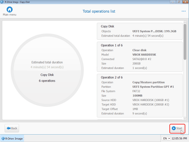
Task: Close the R-Drive Image window
Action: point(185,2)
